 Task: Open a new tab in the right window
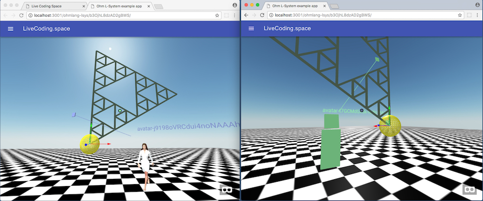point(334,6)
